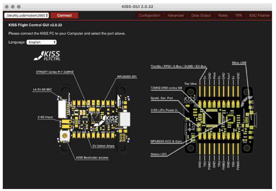Viewport: 276px width, 191px height.
Task: Click the 'Micro USB' label
Action: click(239, 62)
